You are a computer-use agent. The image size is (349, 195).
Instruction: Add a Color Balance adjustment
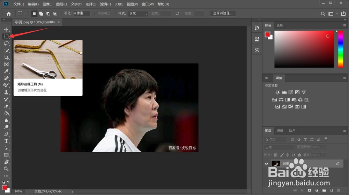click(281, 99)
